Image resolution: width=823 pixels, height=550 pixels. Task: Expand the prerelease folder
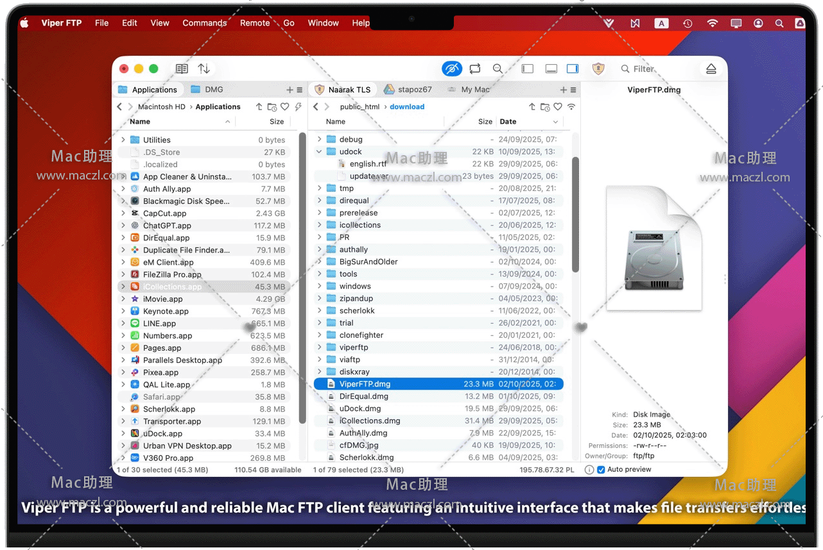coord(319,213)
